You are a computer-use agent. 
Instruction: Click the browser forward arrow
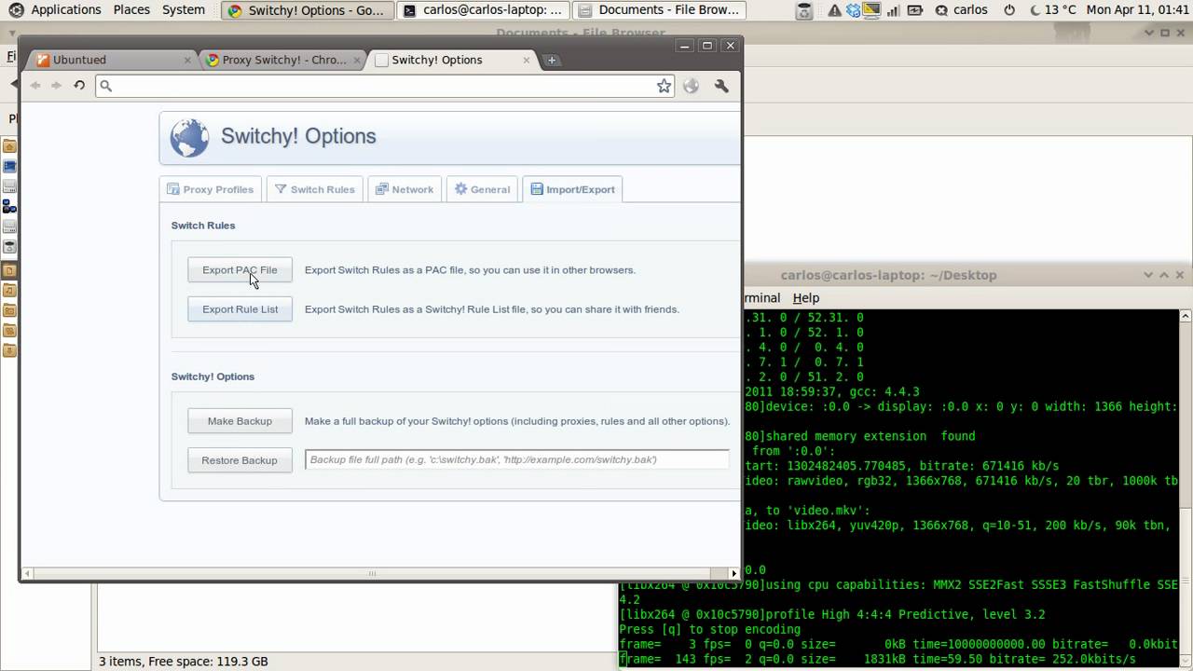[x=56, y=86]
